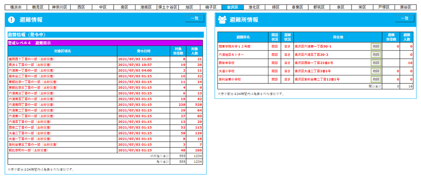Select the 西区 ward tab
Viewport: 421px width, 177px height.
click(81, 7)
